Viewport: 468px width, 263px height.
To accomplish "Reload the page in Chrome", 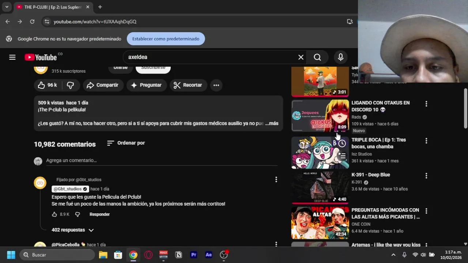I will point(32,22).
